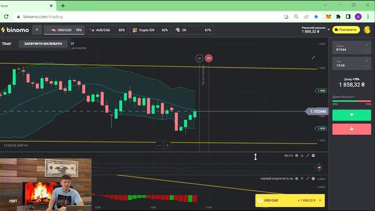
Task: Switch to the AUD/CAD asset tab
Action: [107, 30]
